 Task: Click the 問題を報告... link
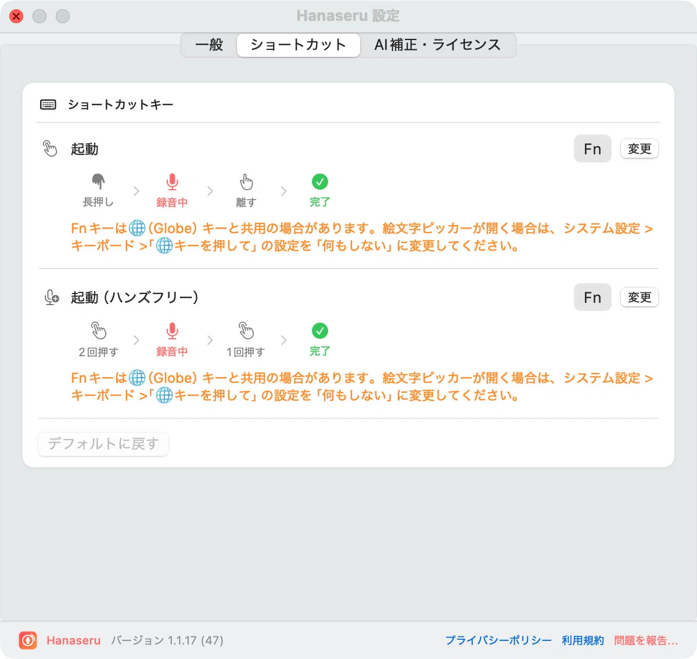[646, 640]
